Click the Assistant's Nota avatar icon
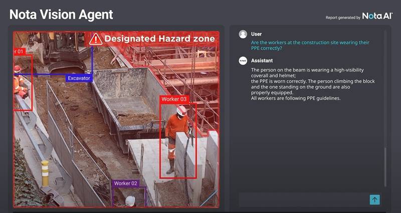The width and height of the screenshot is (401, 213). pyautogui.click(x=243, y=61)
